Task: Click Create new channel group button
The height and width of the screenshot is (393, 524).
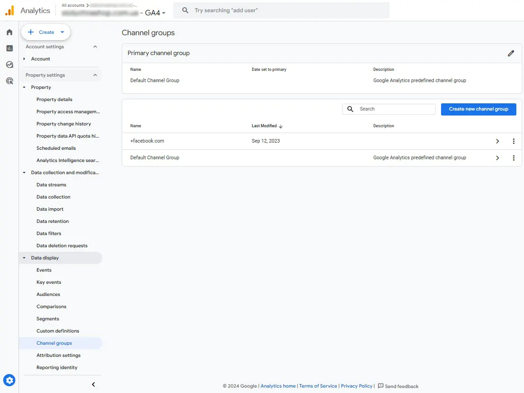Action: pos(478,109)
